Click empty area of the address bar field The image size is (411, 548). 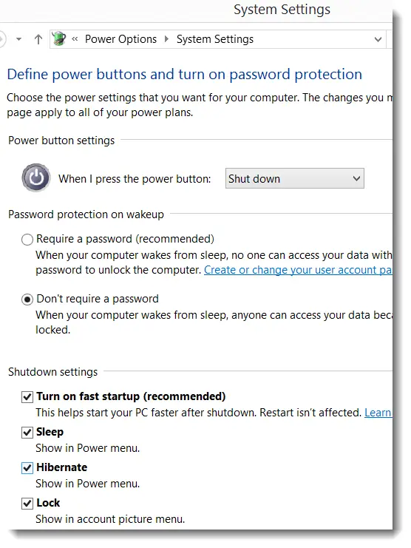[313, 39]
